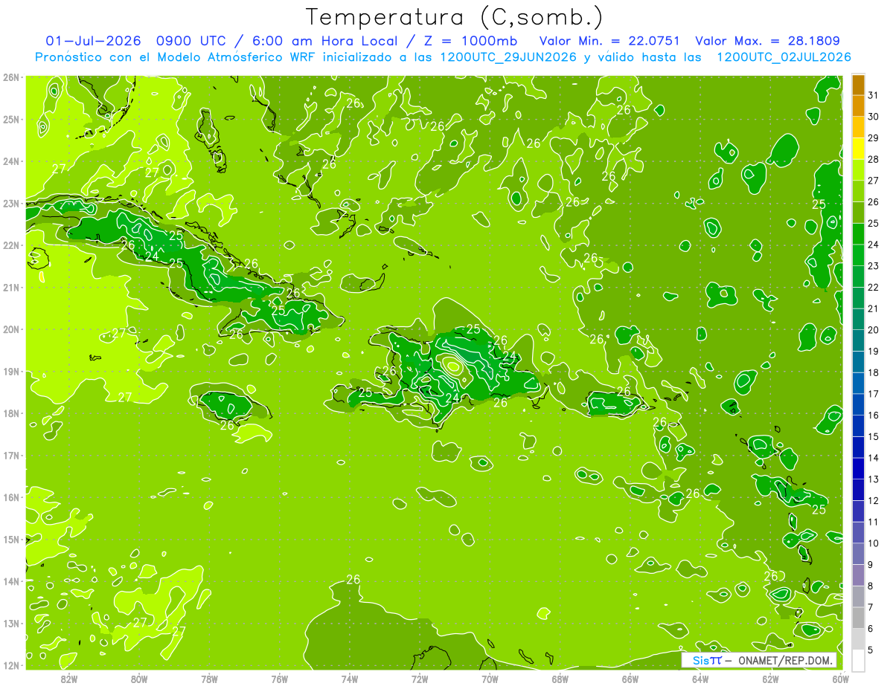Click the 'Valor Max. = 28.1809' text
The width and height of the screenshot is (893, 689).
(768, 41)
